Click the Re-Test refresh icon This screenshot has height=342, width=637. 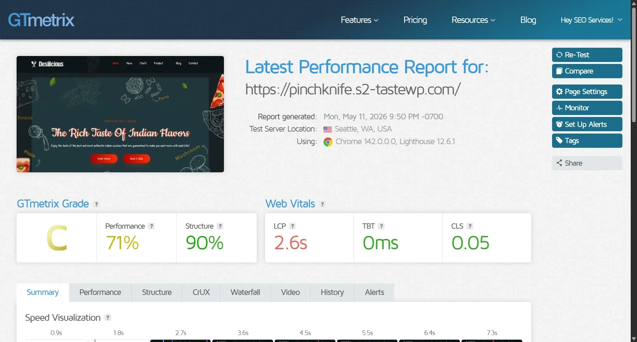click(x=559, y=55)
